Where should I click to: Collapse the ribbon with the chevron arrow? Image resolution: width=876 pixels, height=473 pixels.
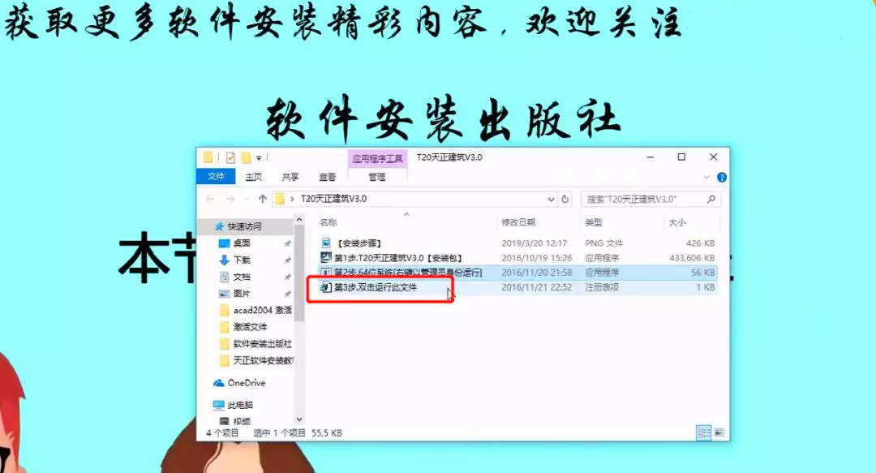(708, 177)
